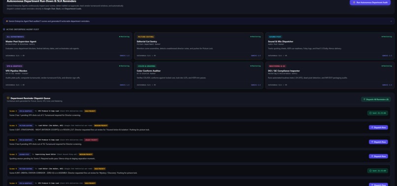Click the Department Reminder Dispatch Queue title
The width and height of the screenshot is (397, 186).
pos(31,98)
